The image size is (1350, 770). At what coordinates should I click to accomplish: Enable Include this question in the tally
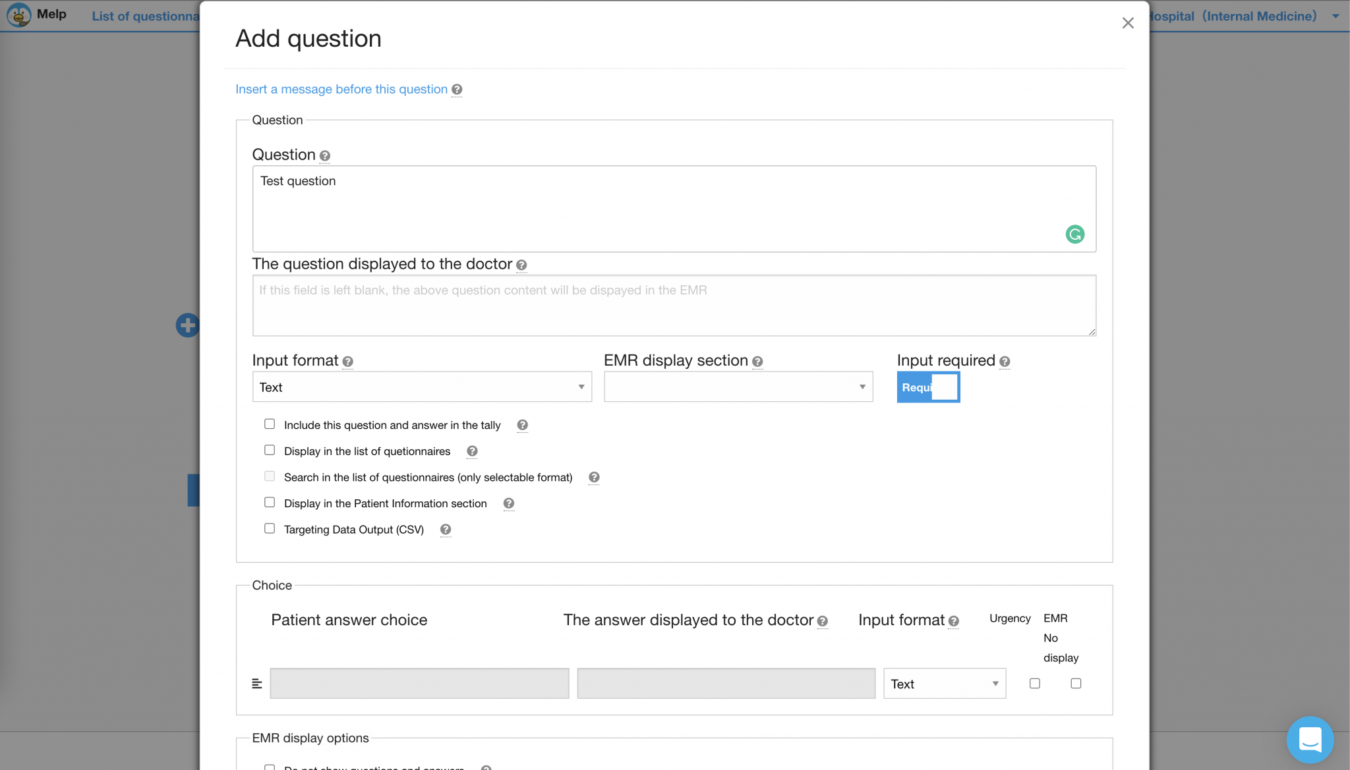(x=271, y=424)
